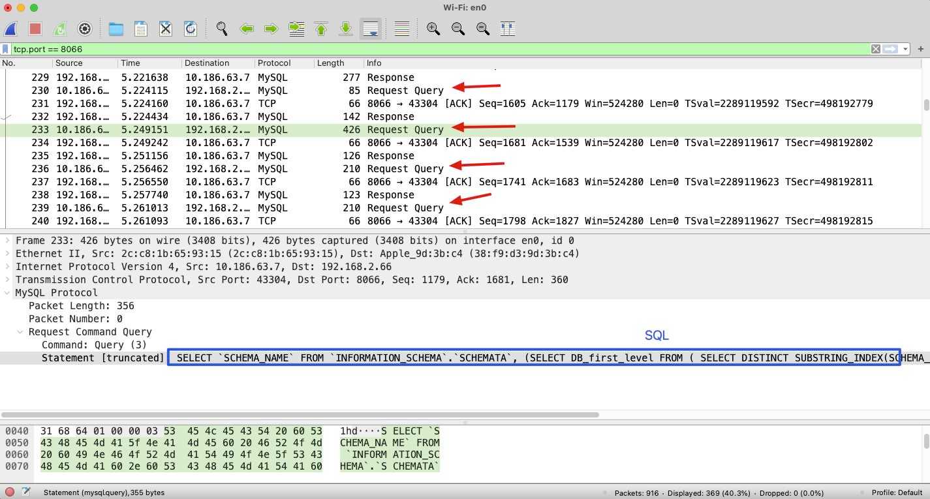930x499 pixels.
Task: Select packet 231 TCP ACK row
Action: pos(461,104)
